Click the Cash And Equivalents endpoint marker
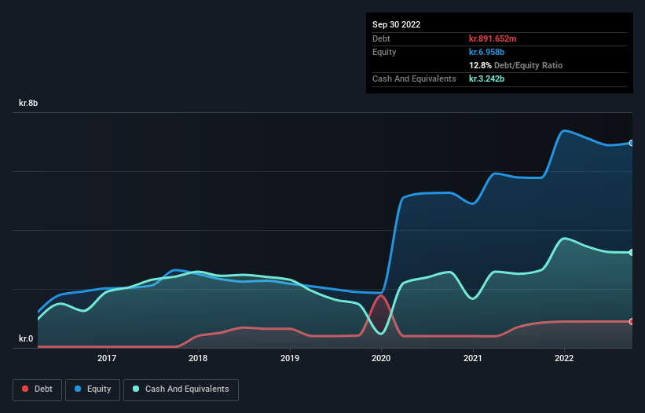 pyautogui.click(x=632, y=252)
